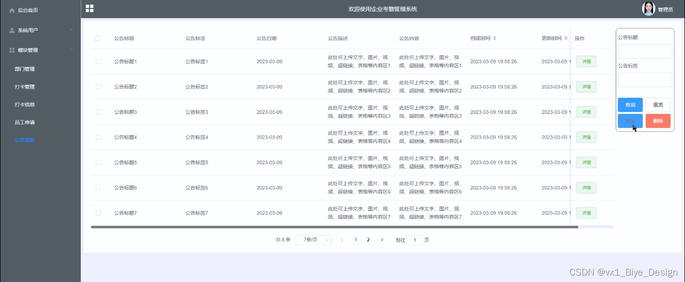685x282 pixels.
Task: Click the blue 添加 add button
Action: coord(630,121)
